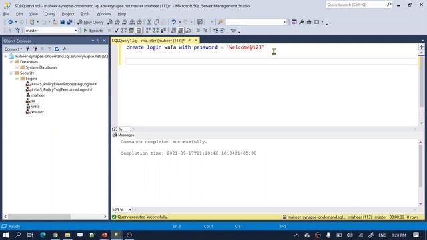This screenshot has width=427, height=240.
Task: Open File Explorer from the taskbar
Action: [x=67, y=235]
